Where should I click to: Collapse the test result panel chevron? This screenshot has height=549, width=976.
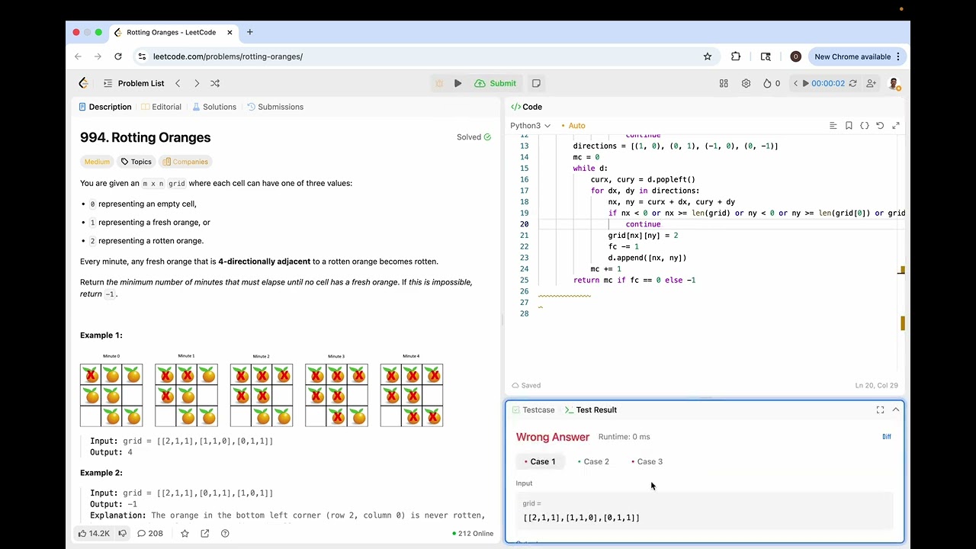pyautogui.click(x=896, y=409)
